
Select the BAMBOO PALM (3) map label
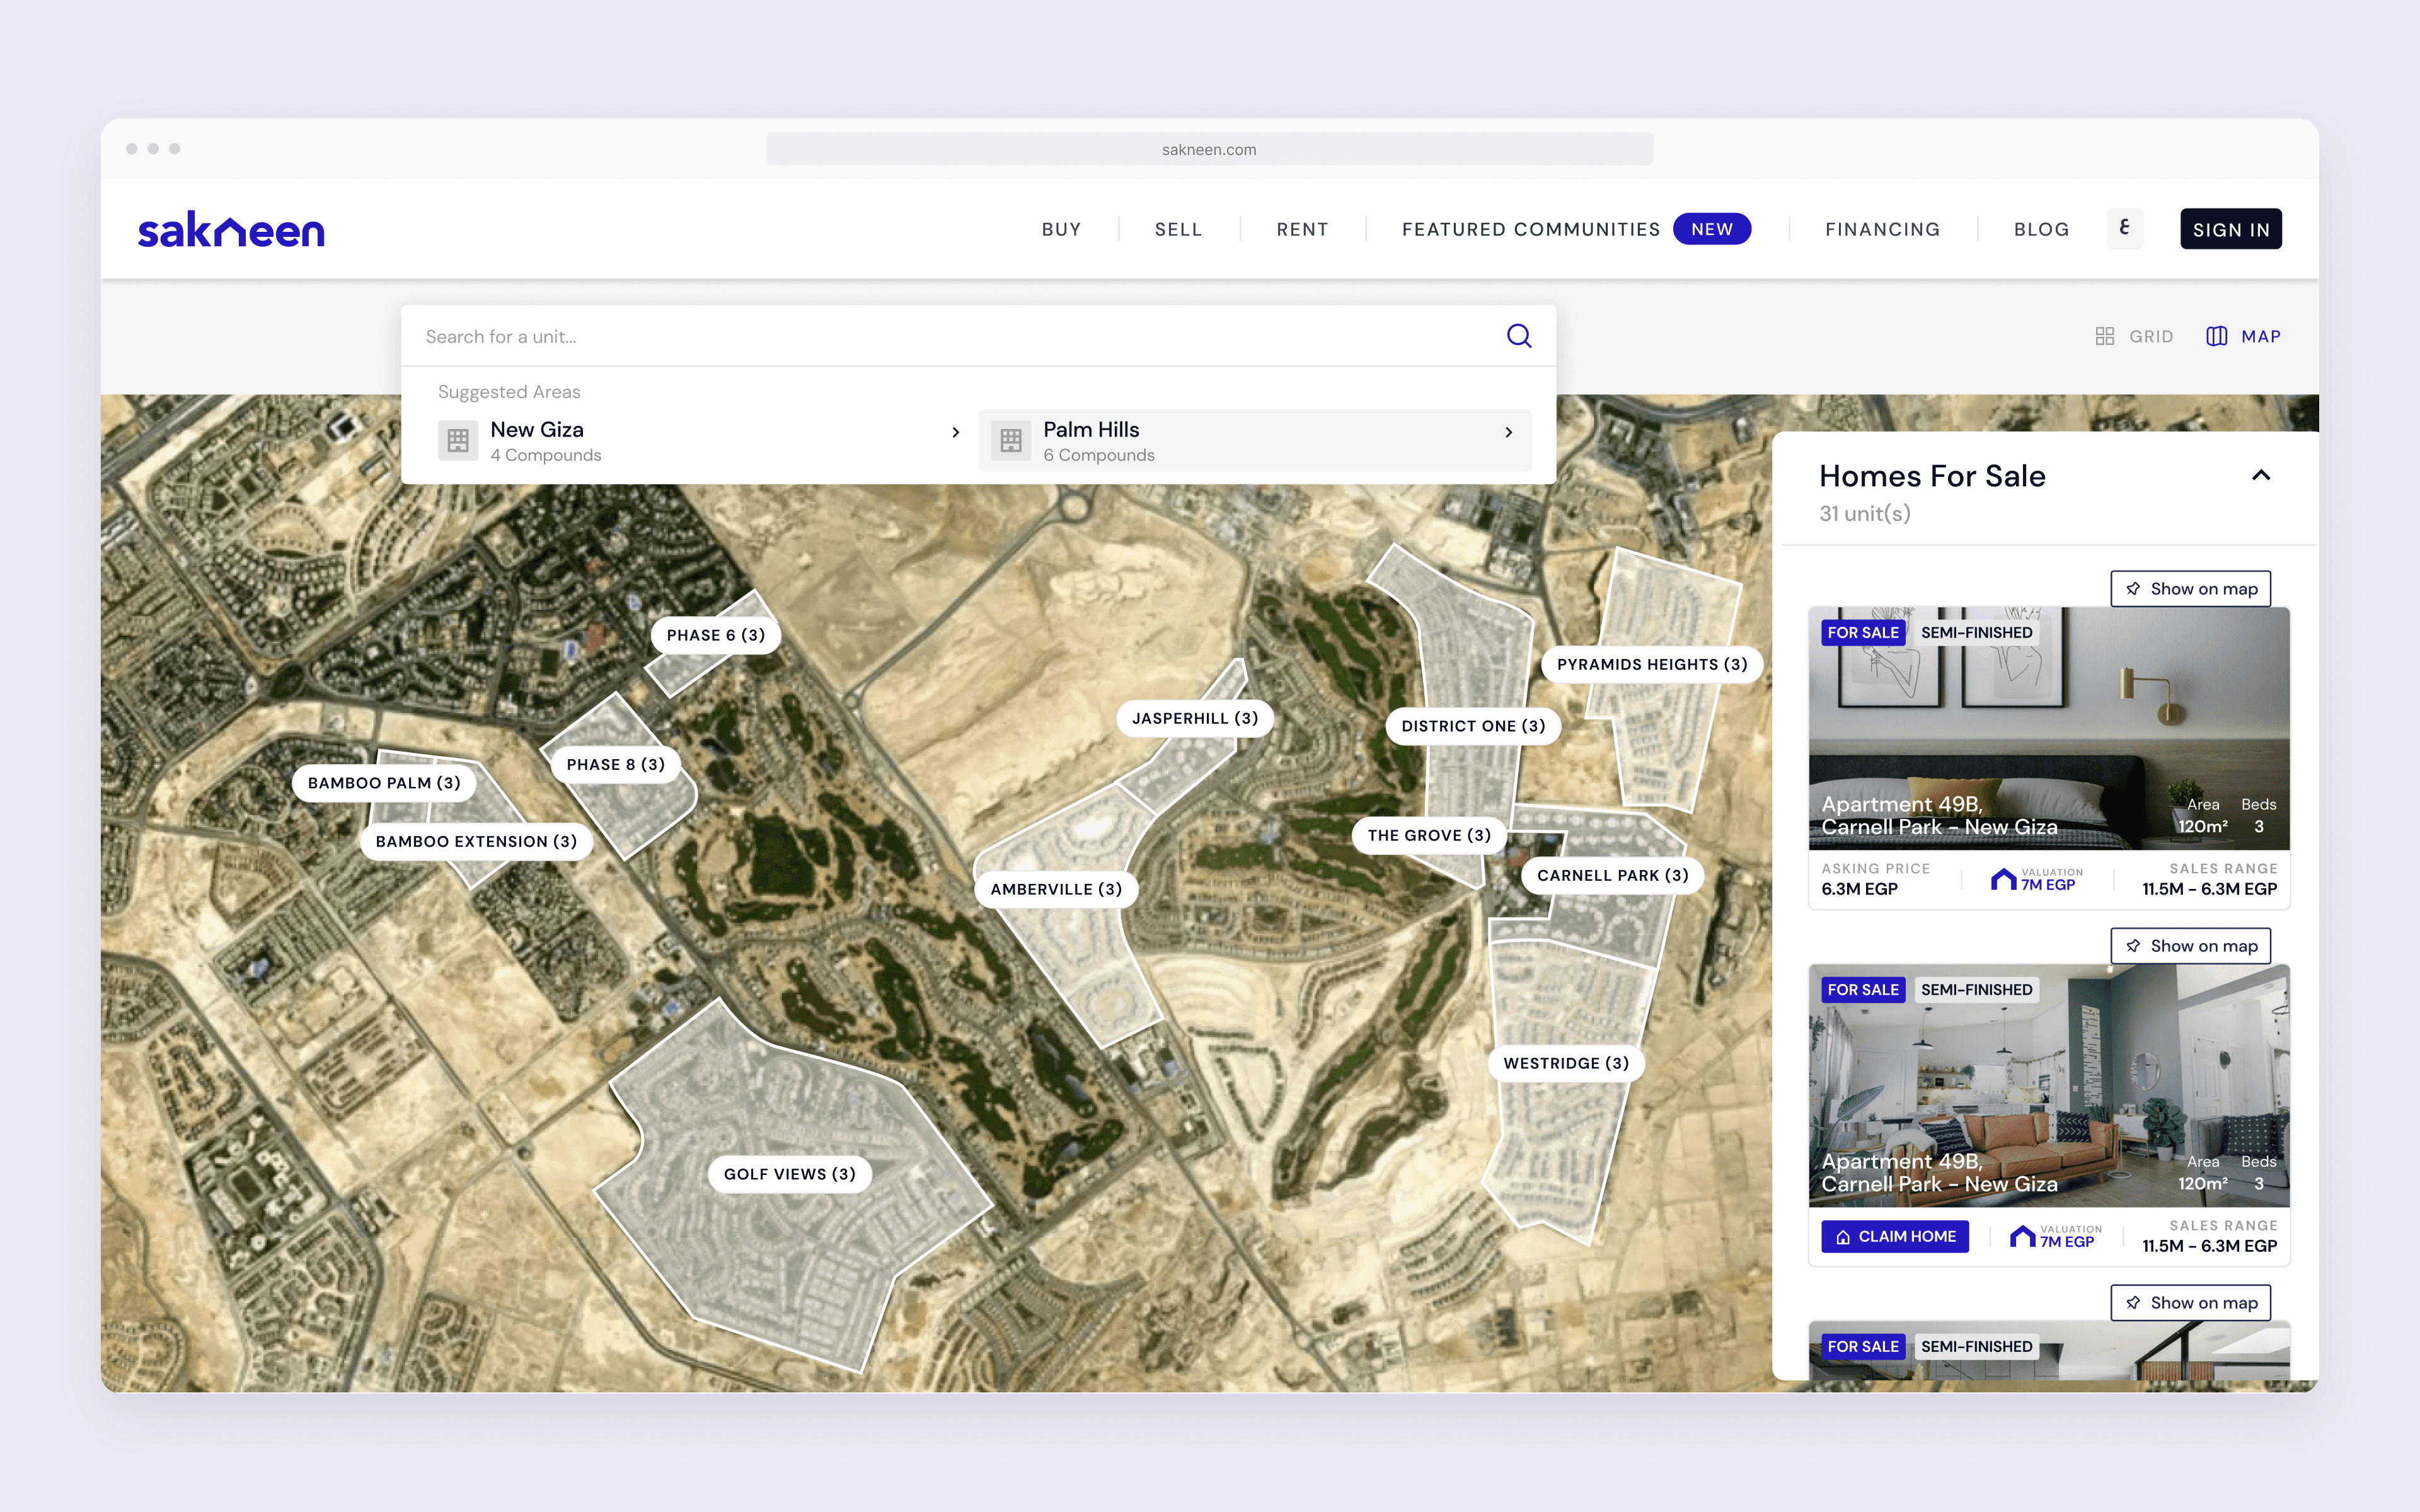(384, 783)
